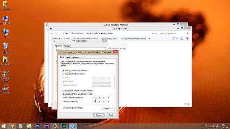This screenshot has width=230, height=129.
Task: Open the Windows Start button
Action: tap(3, 126)
